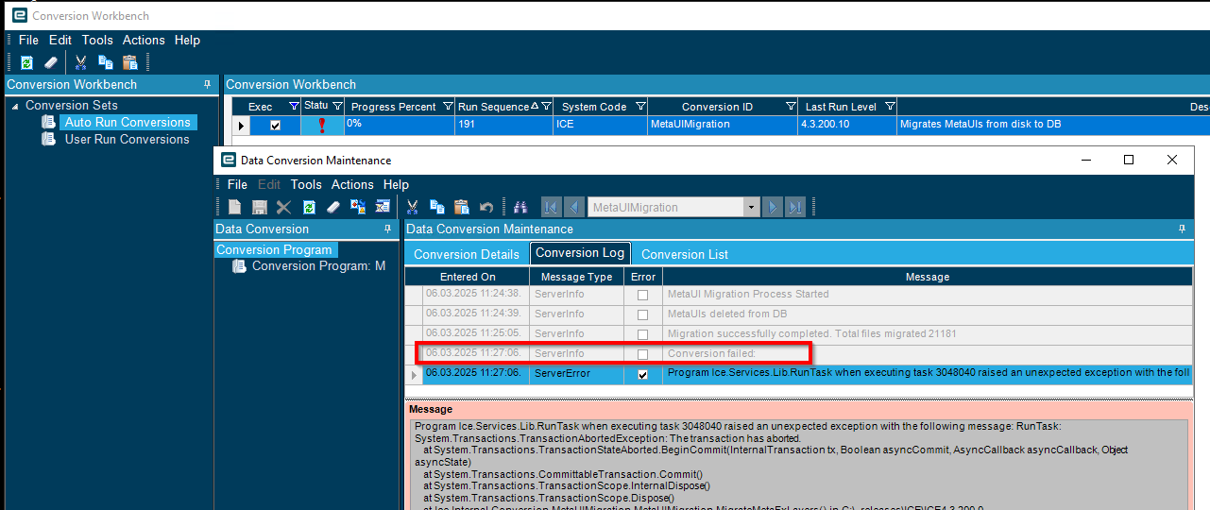Click New icon in Data Conversion Maintenance toolbar
The height and width of the screenshot is (510, 1210).
[234, 207]
